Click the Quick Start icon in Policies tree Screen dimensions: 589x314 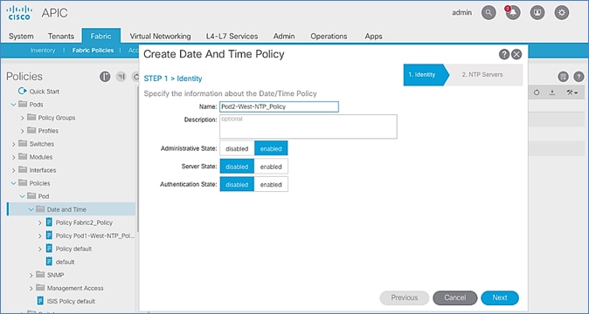click(x=23, y=91)
